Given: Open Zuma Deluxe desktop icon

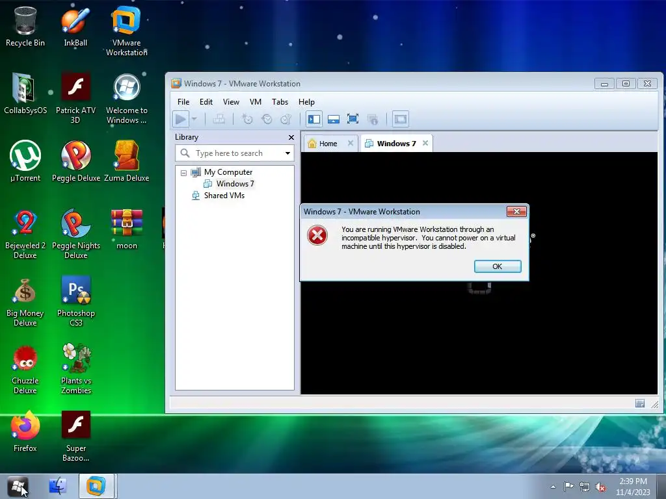Looking at the screenshot, I should tap(127, 161).
